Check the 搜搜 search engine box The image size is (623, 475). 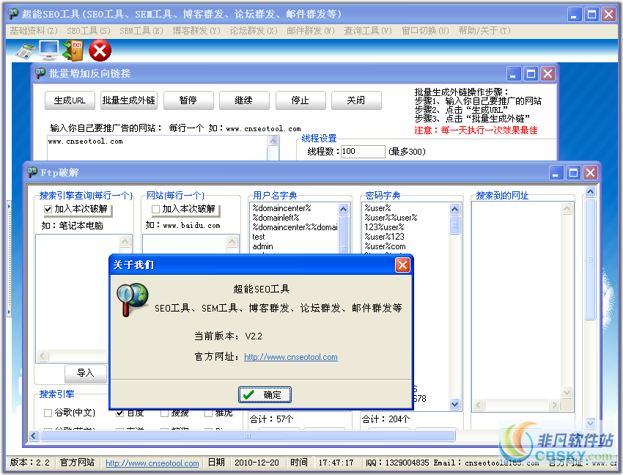pyautogui.click(x=164, y=413)
